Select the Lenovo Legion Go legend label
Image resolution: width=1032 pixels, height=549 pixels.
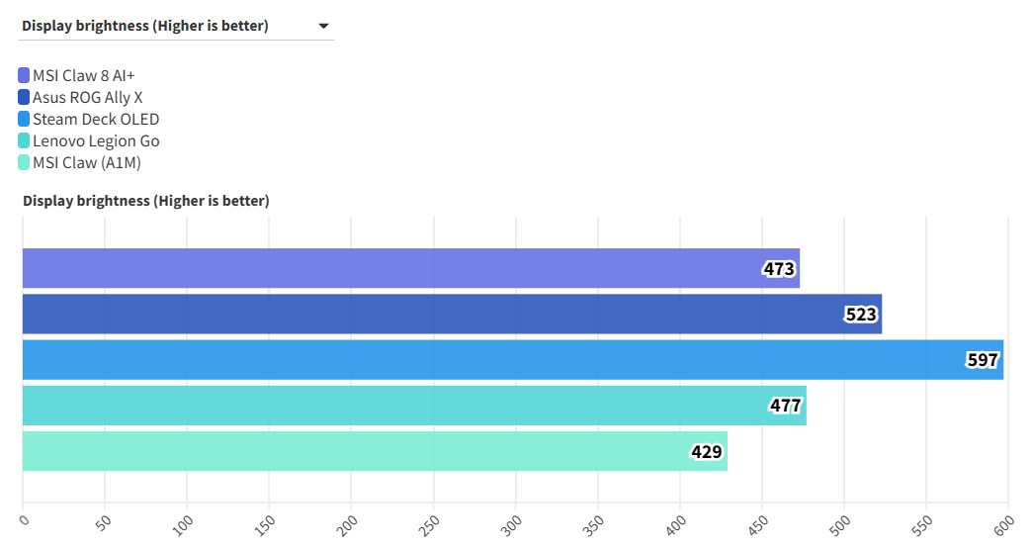[x=96, y=140]
